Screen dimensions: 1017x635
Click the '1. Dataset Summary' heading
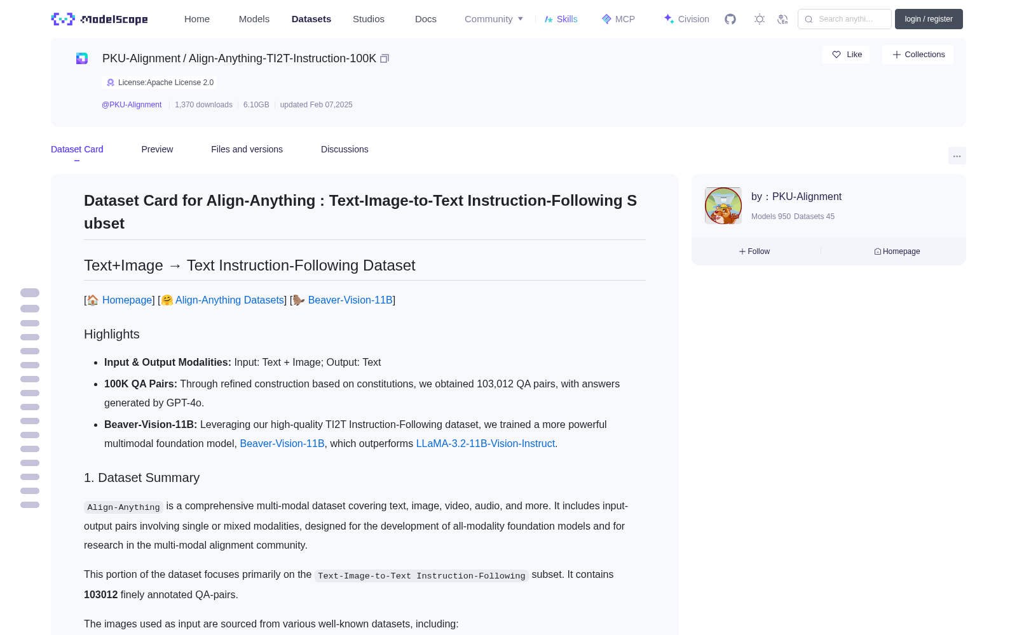tap(142, 478)
